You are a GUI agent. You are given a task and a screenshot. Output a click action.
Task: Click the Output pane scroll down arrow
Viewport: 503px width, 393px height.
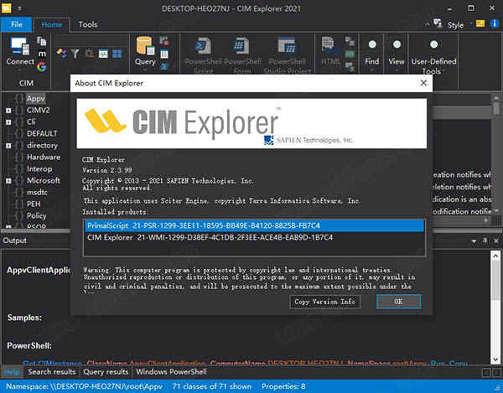(495, 359)
